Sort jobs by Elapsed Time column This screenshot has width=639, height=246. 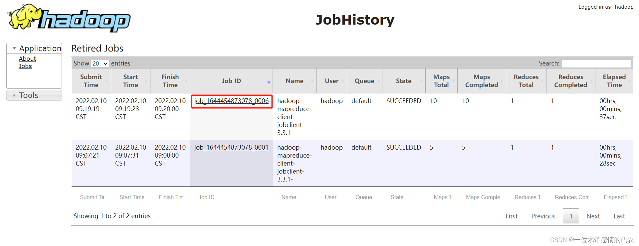[614, 81]
